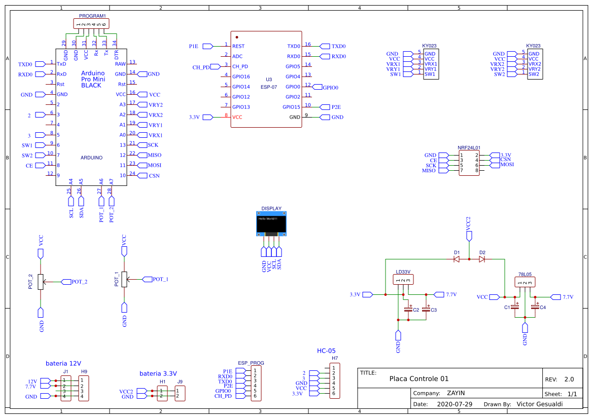Select the company name 'ZAYIN'
Viewport: 593px width, 419px height.
(x=456, y=393)
